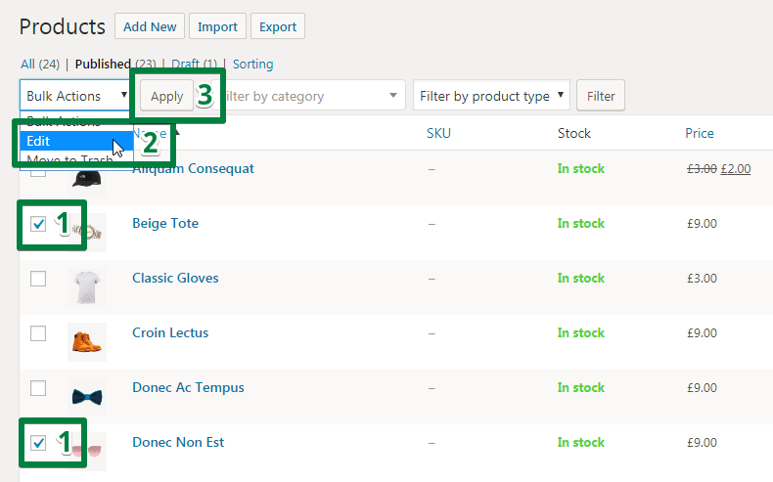The image size is (773, 482).
Task: Click the Add New product button
Action: pyautogui.click(x=150, y=26)
